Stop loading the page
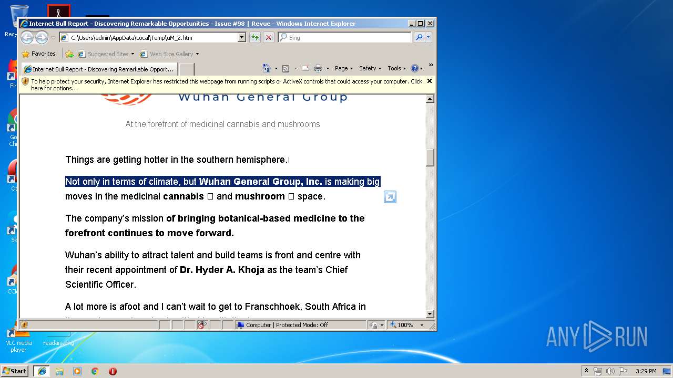Screen dimensions: 673x378 [x=269, y=37]
